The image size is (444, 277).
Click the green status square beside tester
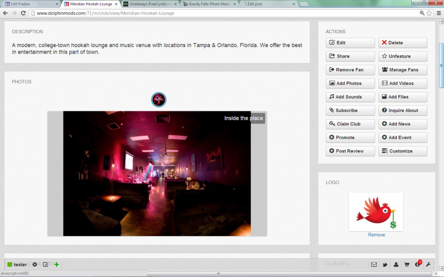[x=9, y=265]
